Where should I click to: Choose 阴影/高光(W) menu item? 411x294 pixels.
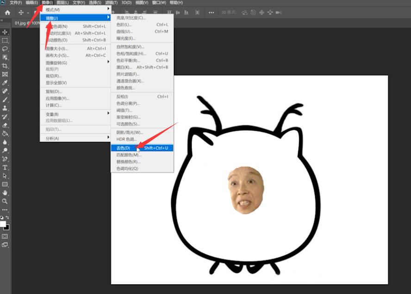tap(142, 132)
